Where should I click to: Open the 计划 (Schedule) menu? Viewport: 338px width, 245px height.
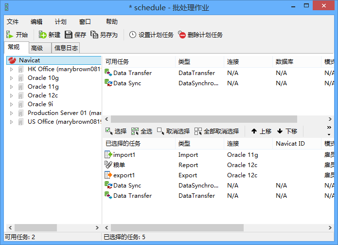[61, 21]
